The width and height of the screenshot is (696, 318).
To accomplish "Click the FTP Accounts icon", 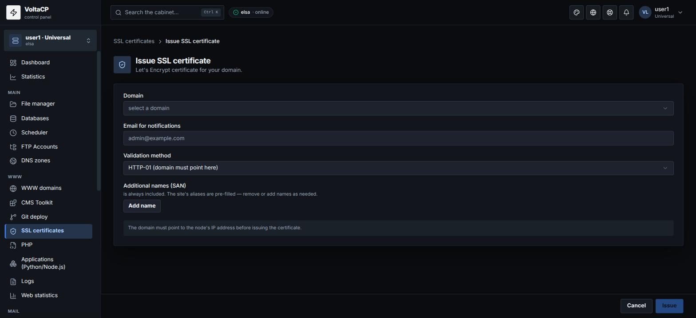I will [13, 147].
